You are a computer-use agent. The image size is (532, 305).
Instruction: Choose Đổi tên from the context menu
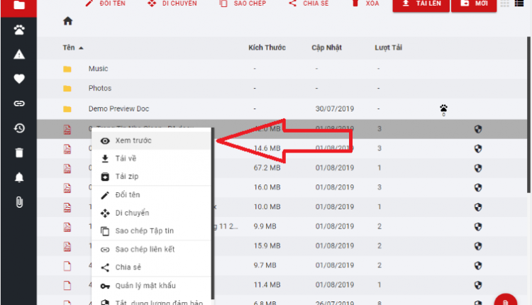(x=151, y=195)
